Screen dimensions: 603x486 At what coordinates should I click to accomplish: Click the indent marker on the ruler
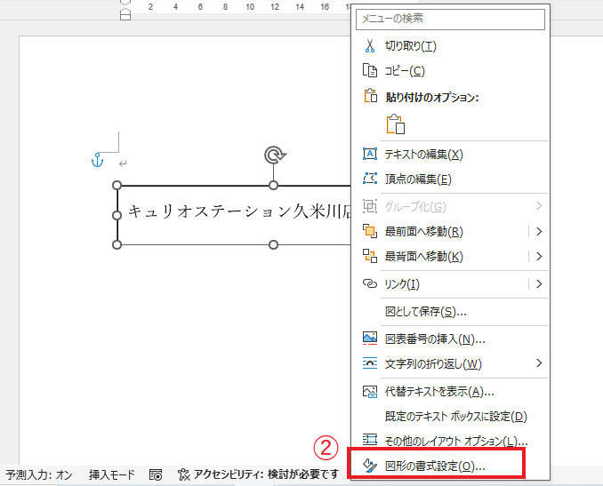[x=125, y=14]
